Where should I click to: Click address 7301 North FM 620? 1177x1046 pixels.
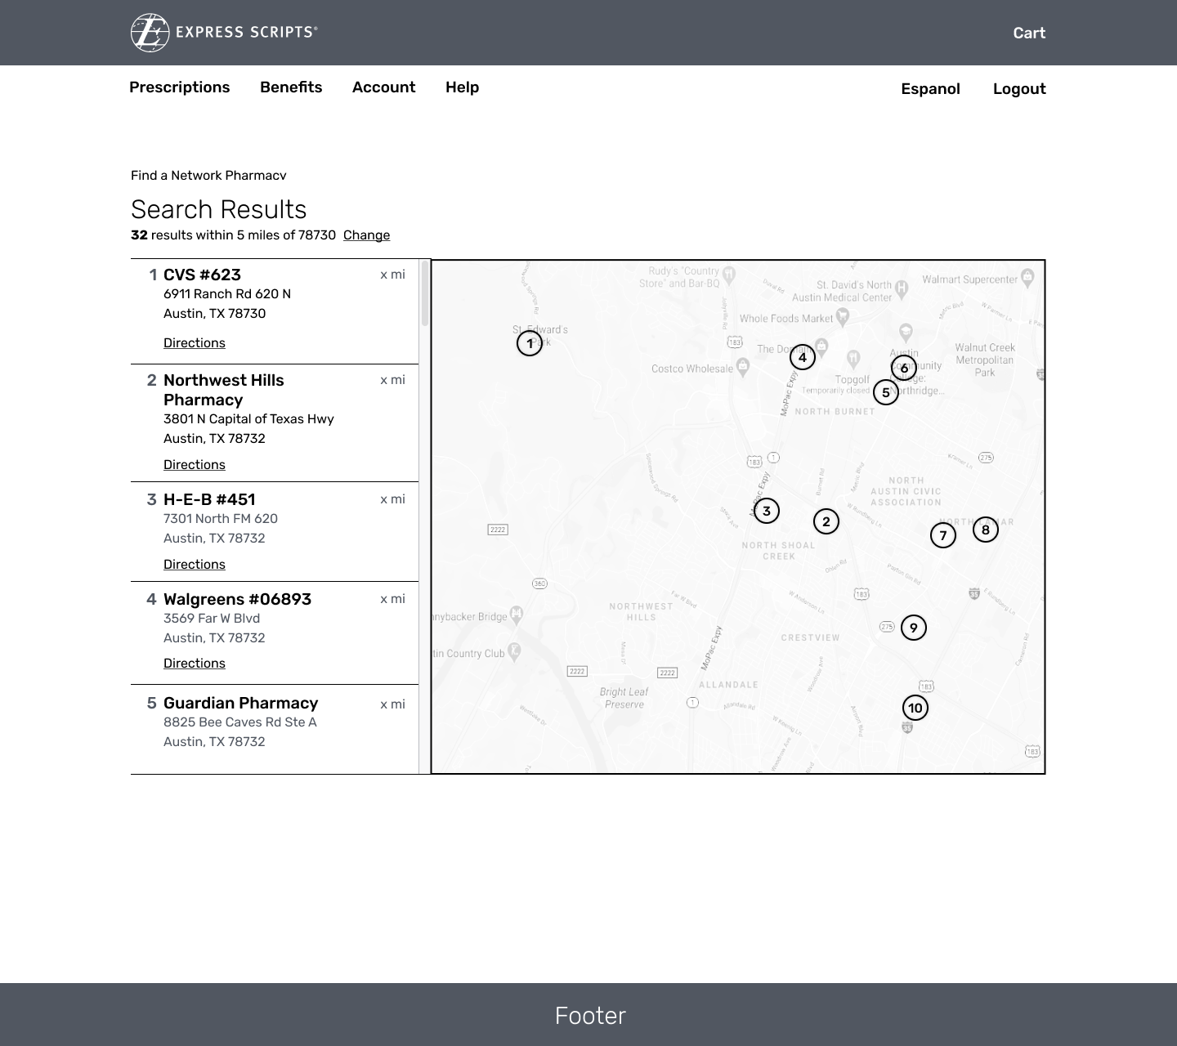pos(221,519)
